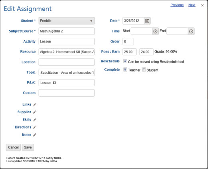Edit Links using the pencil icon
The height and width of the screenshot is (169, 208).
34,104
